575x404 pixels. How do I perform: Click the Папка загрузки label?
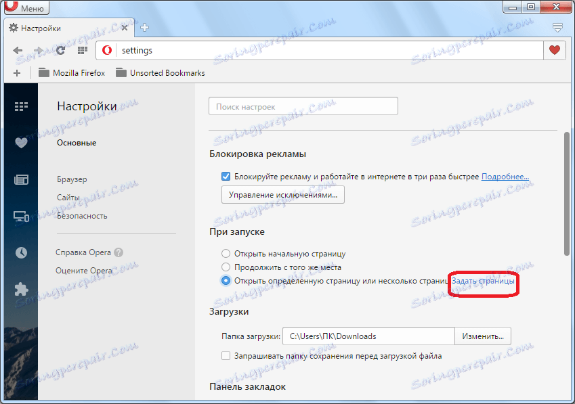pos(251,336)
